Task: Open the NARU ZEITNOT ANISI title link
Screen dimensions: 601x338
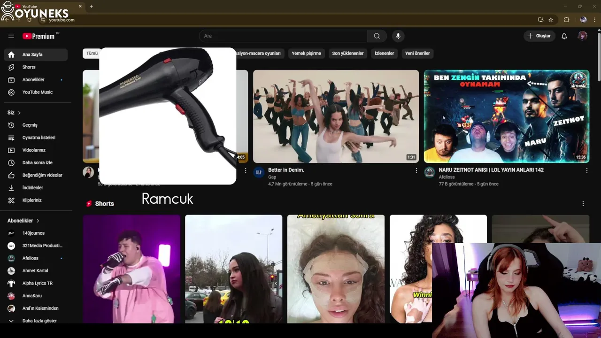Action: tap(491, 170)
